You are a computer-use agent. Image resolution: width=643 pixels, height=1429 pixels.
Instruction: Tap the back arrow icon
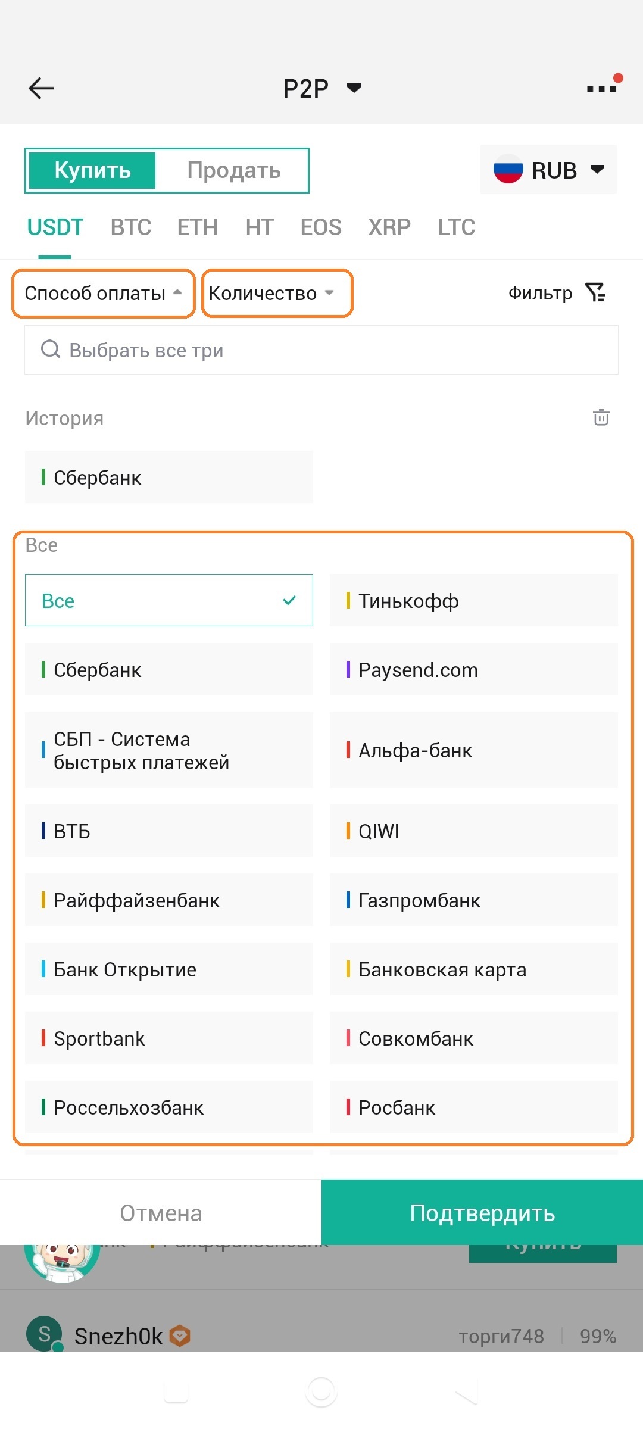pyautogui.click(x=41, y=88)
